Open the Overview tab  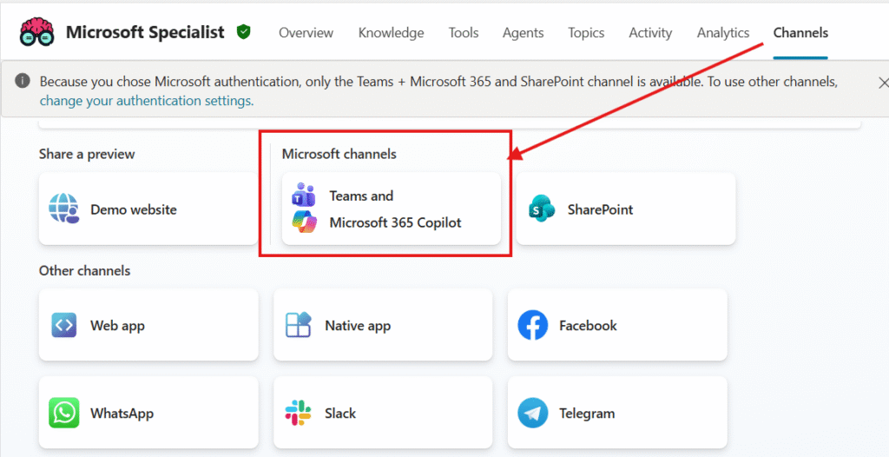[306, 33]
